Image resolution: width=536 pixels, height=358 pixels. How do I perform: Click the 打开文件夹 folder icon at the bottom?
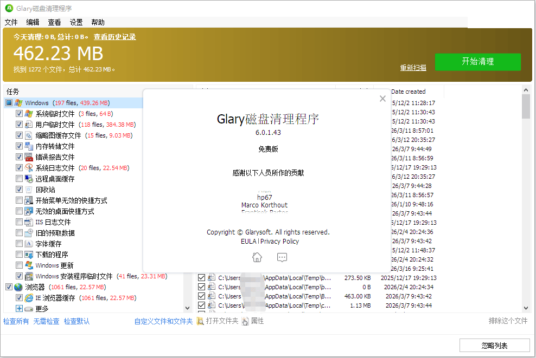point(200,321)
